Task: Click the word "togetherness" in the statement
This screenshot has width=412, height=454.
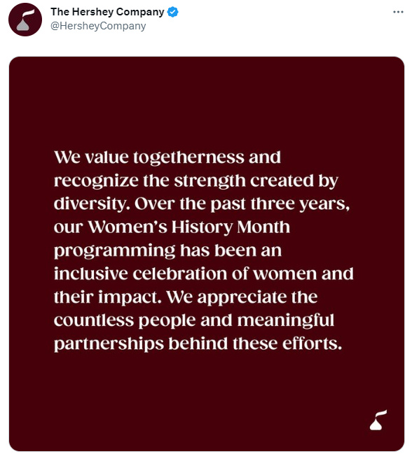Action: click(x=188, y=158)
